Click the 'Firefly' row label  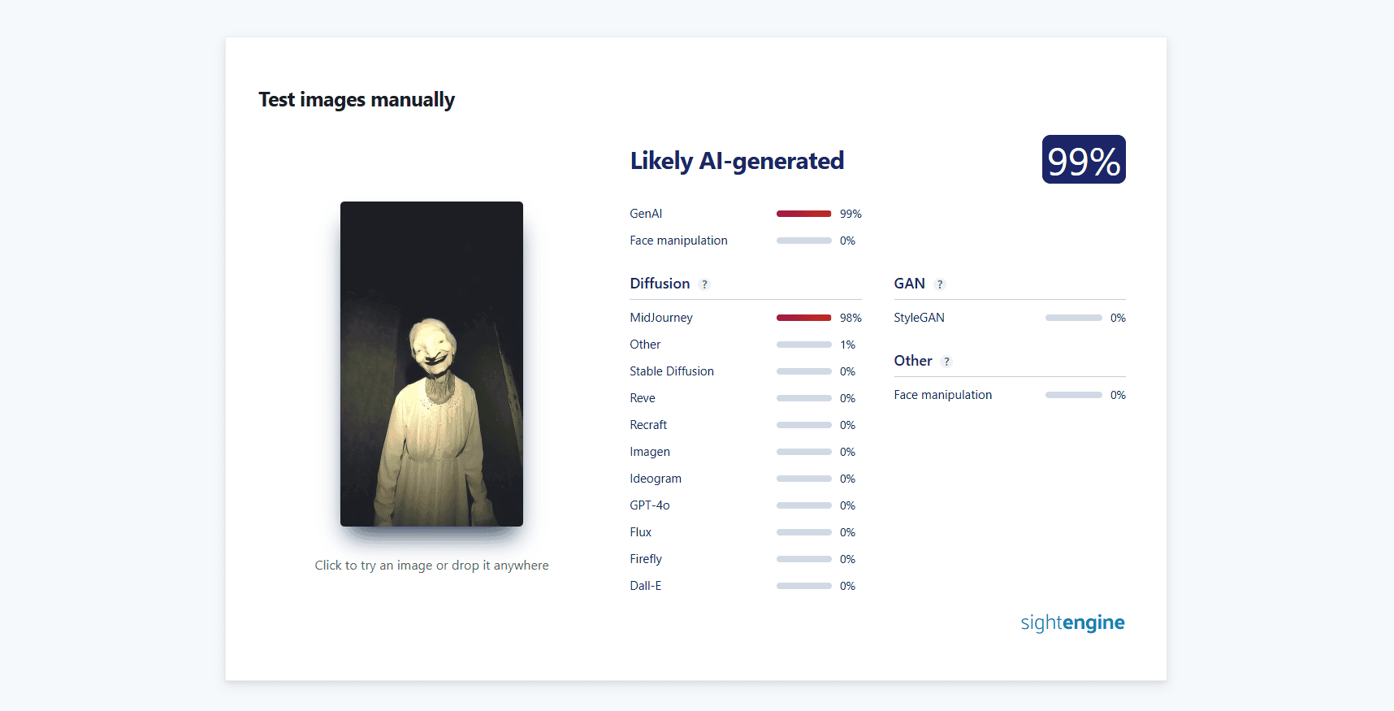click(x=646, y=559)
